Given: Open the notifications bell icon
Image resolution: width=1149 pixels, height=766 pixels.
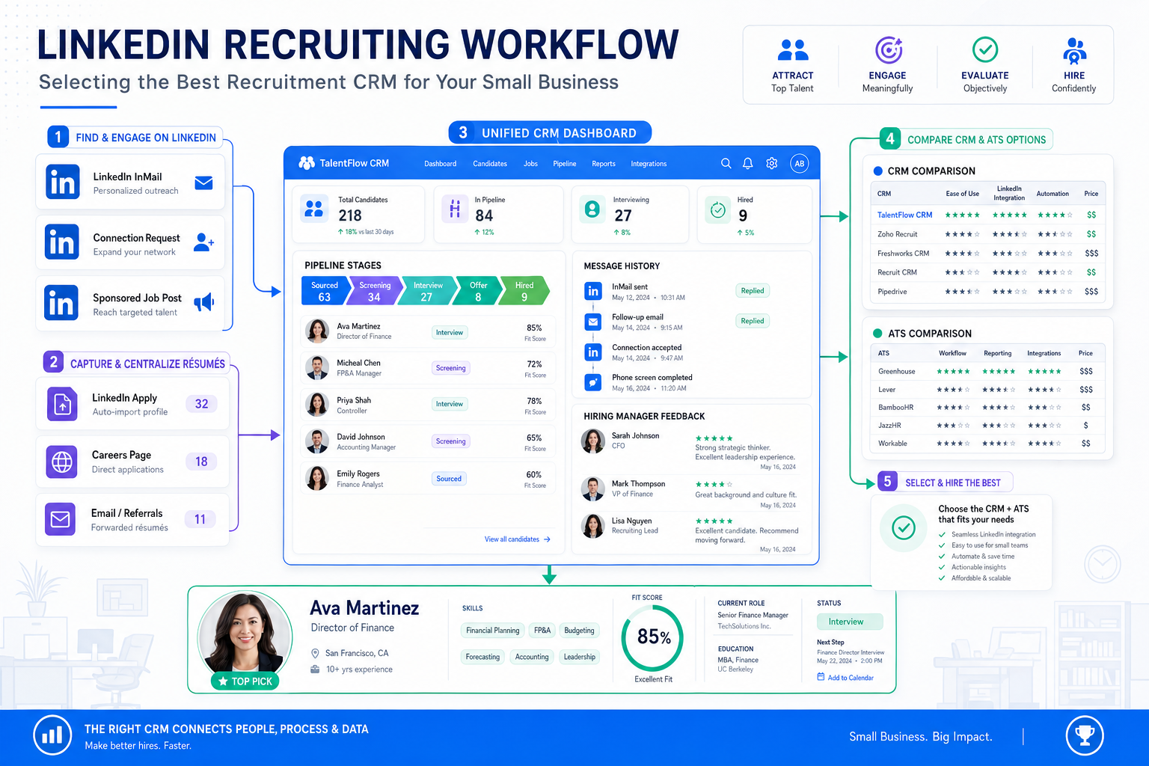Looking at the screenshot, I should click(747, 163).
